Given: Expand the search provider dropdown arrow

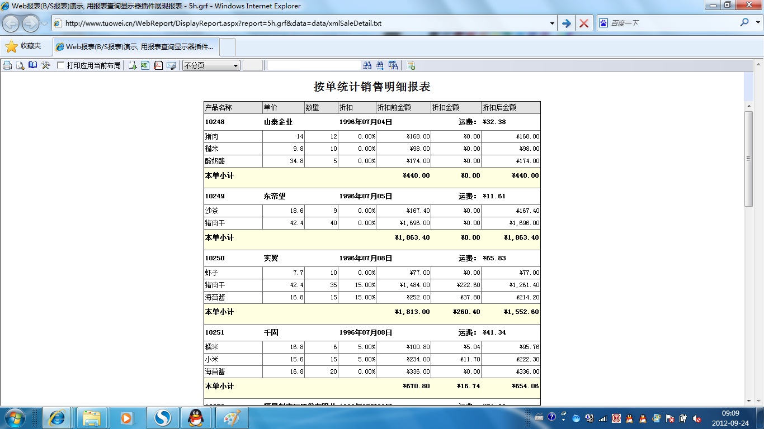Looking at the screenshot, I should (758, 23).
